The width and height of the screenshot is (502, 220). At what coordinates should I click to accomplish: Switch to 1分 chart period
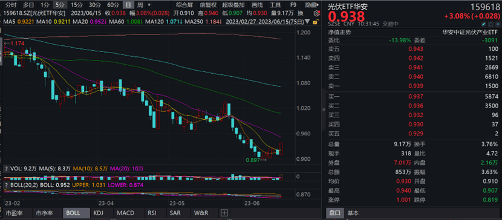pyautogui.click(x=45, y=5)
